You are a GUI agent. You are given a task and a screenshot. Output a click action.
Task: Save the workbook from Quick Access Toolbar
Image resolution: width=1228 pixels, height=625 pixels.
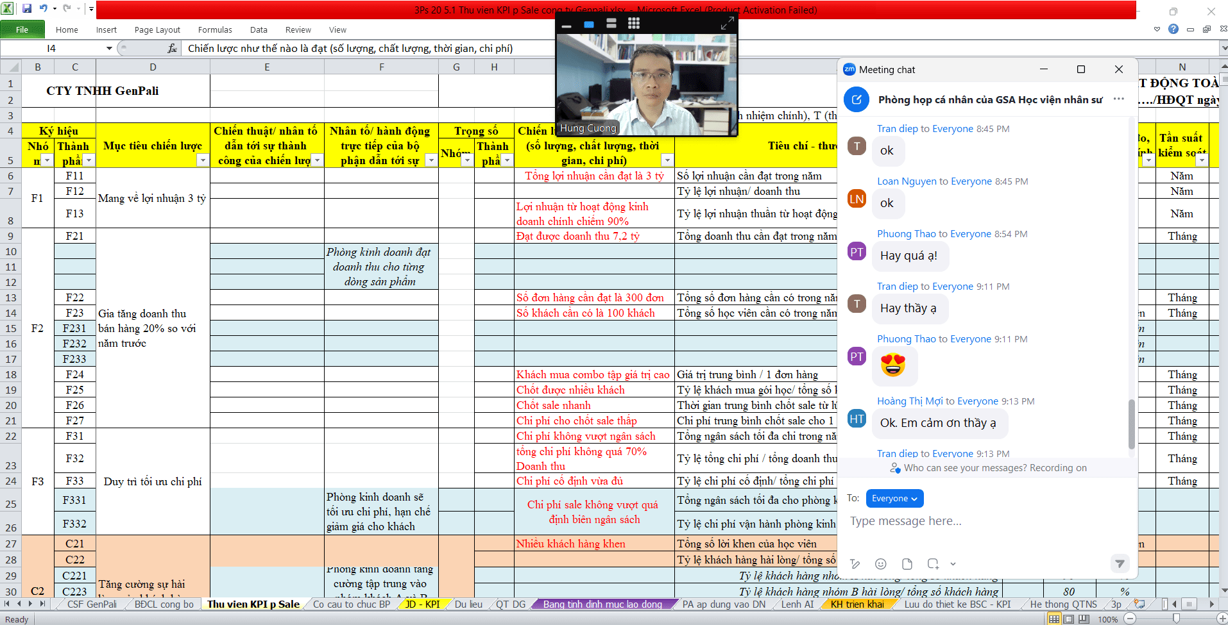tap(27, 9)
